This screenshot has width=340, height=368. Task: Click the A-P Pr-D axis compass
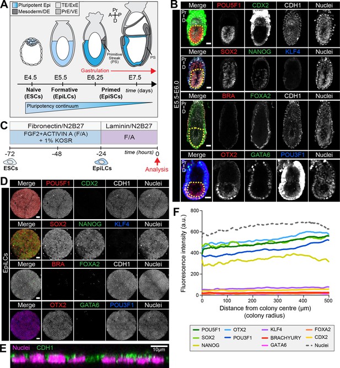point(115,15)
